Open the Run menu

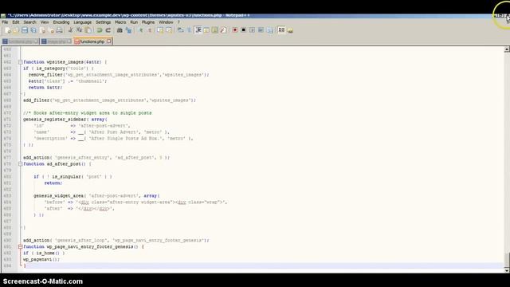pyautogui.click(x=134, y=22)
